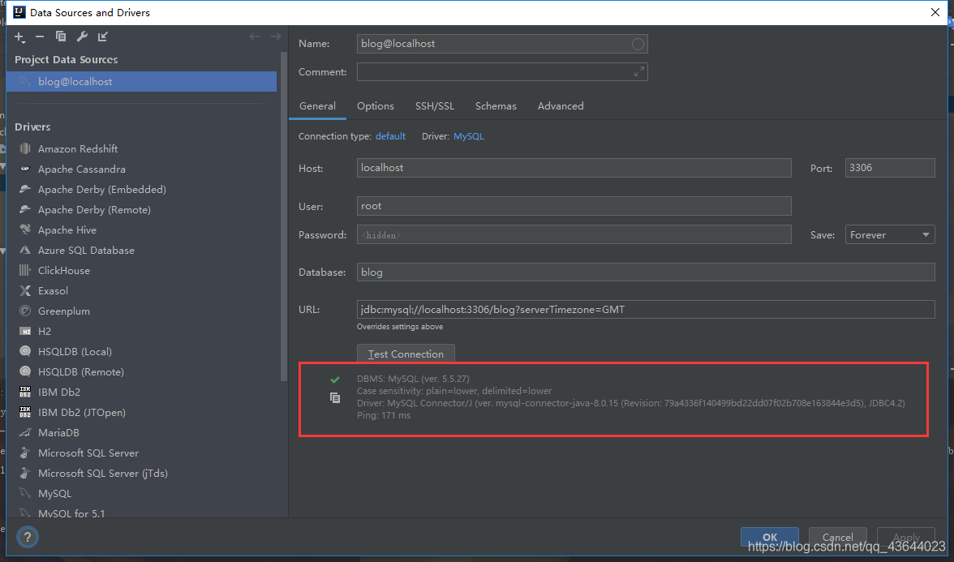Click in the Database input field
The height and width of the screenshot is (562, 954).
click(x=646, y=272)
